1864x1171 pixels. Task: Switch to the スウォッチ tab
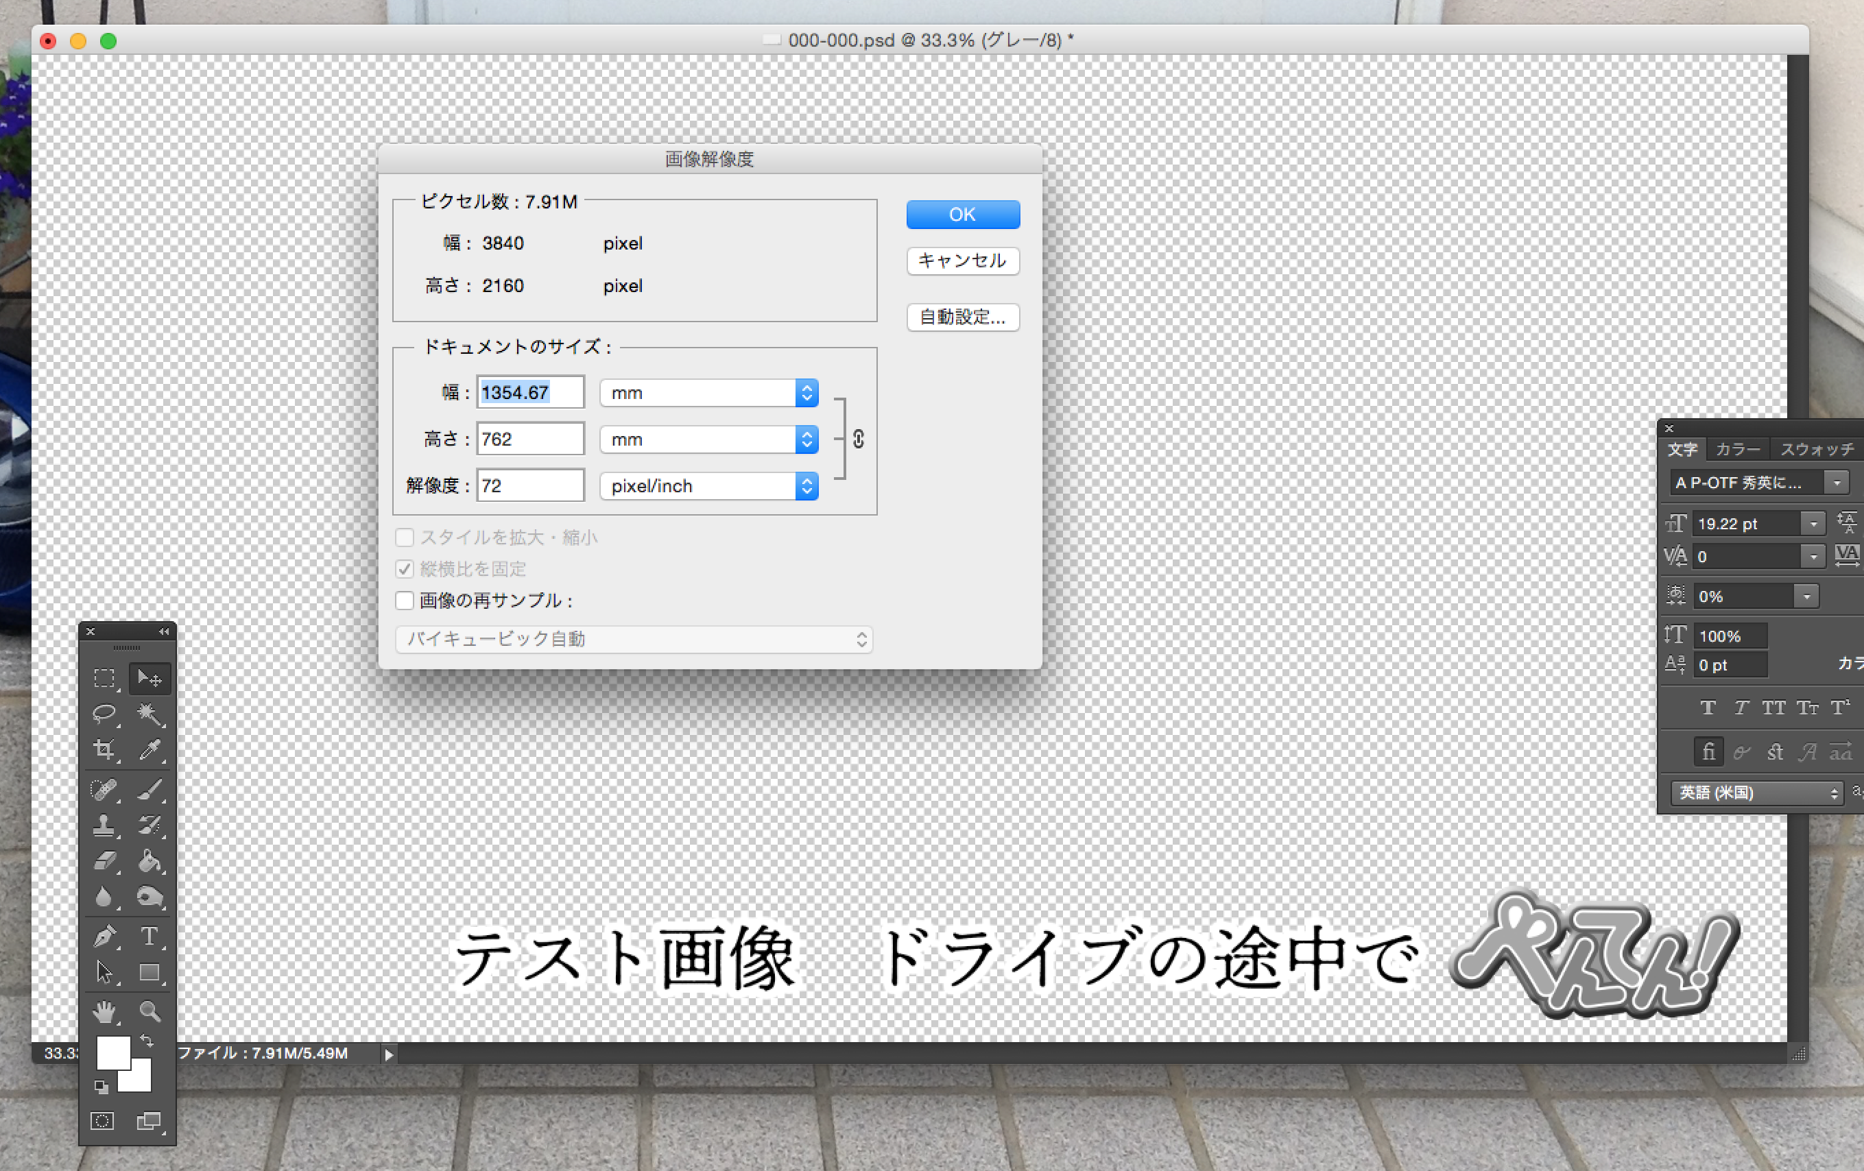coord(1816,450)
